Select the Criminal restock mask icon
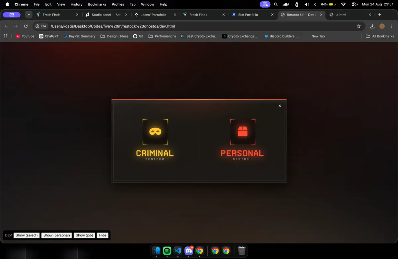398x259 pixels. [155, 132]
